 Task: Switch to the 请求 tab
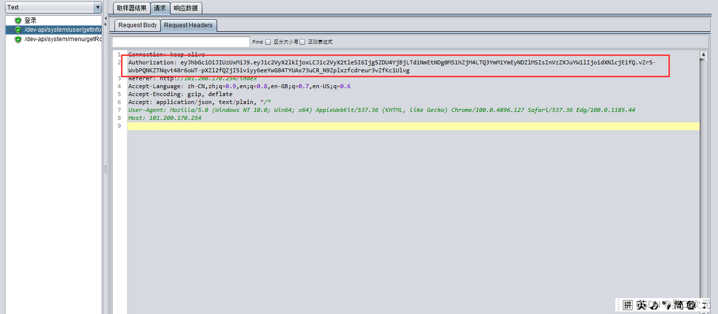tap(160, 8)
